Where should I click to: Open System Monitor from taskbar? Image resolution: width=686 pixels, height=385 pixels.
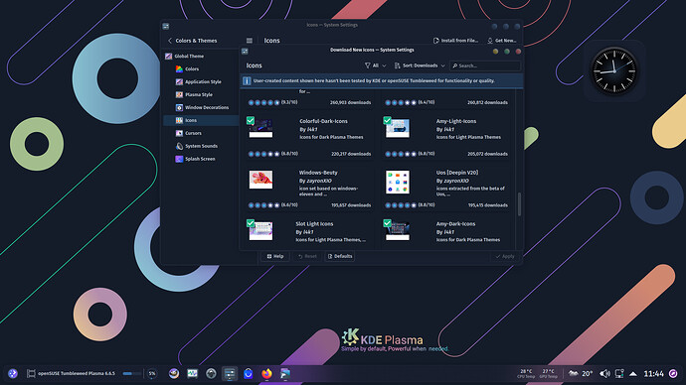point(193,374)
